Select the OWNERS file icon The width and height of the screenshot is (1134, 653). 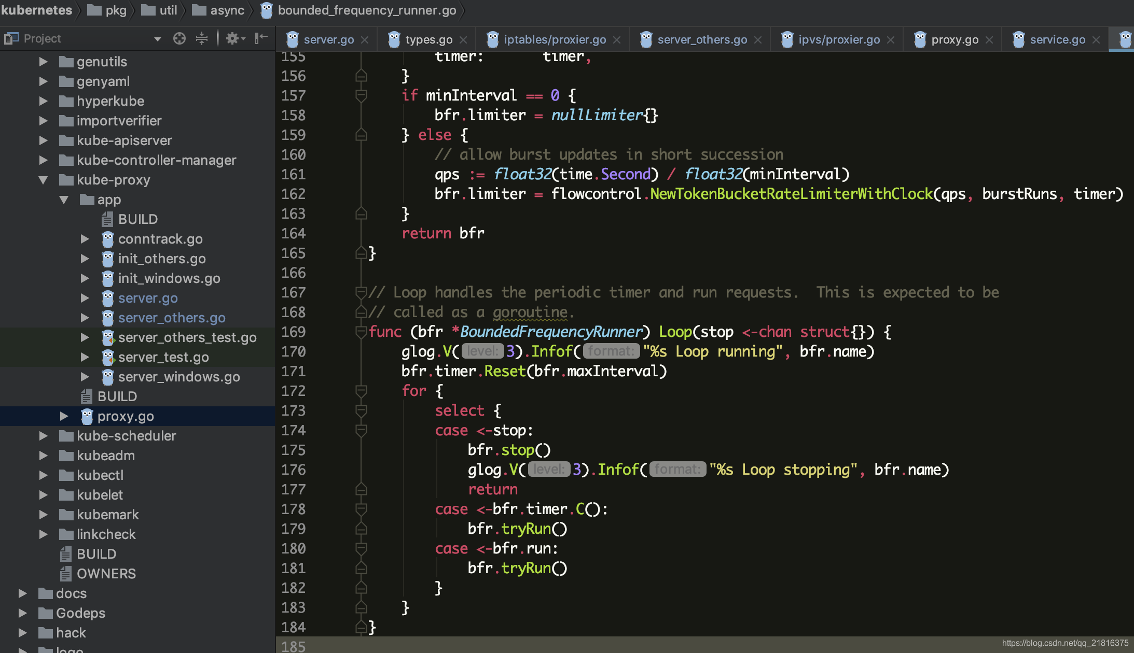[x=66, y=574]
